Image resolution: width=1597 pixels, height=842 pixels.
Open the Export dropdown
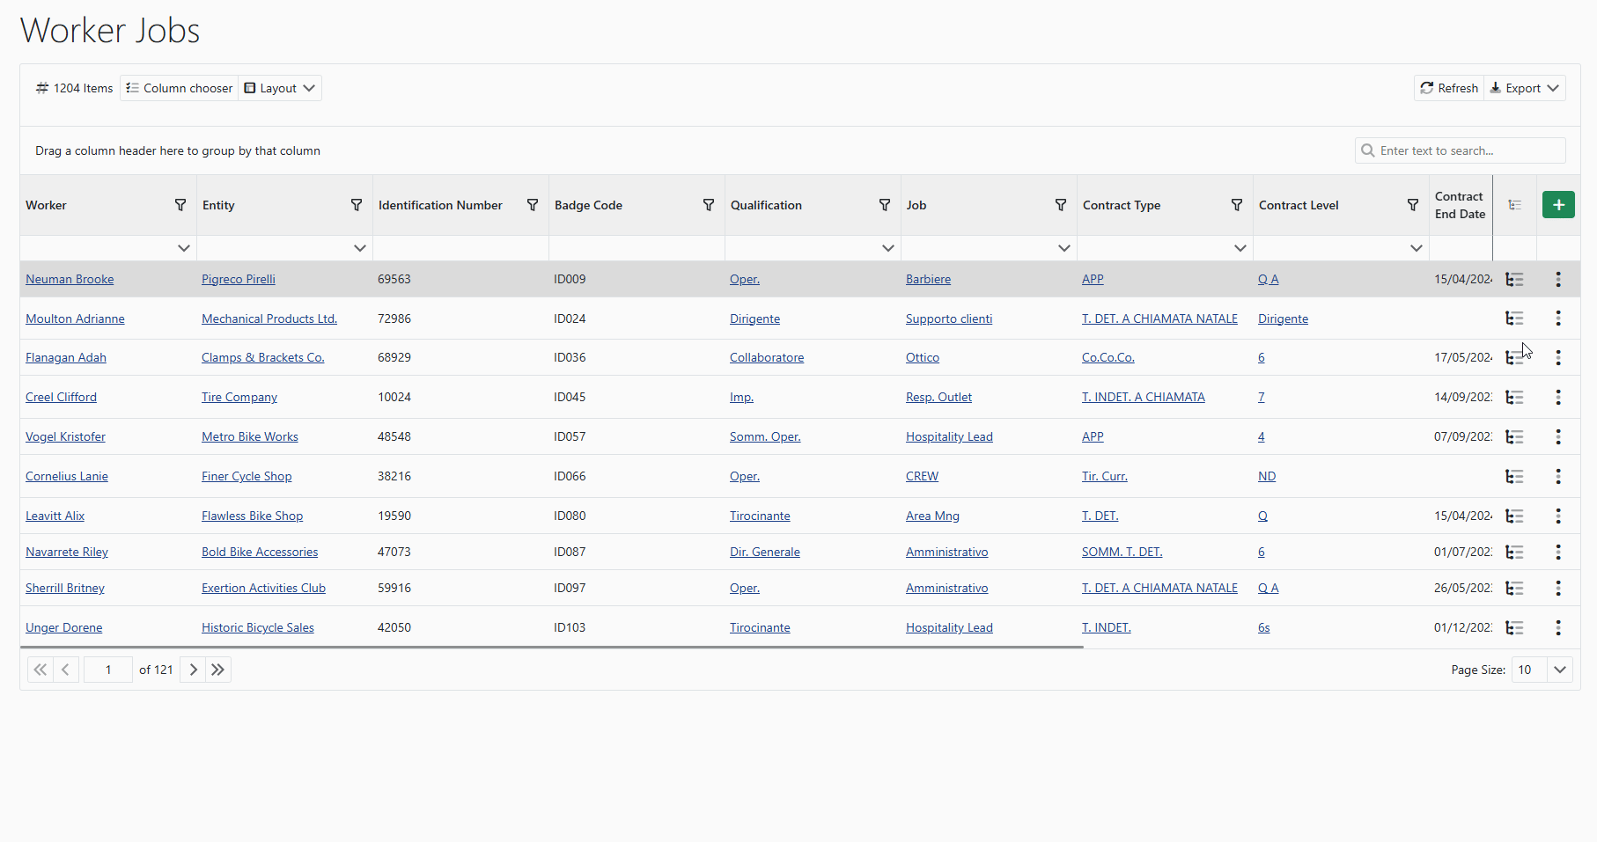(1525, 88)
